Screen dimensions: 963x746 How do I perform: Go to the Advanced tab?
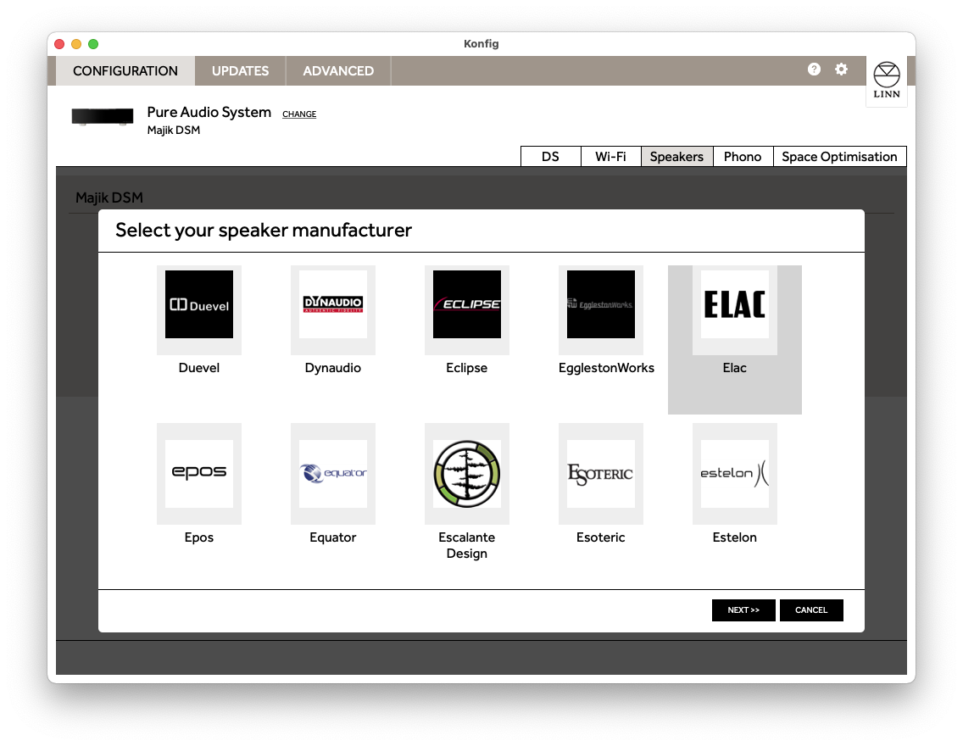click(338, 70)
